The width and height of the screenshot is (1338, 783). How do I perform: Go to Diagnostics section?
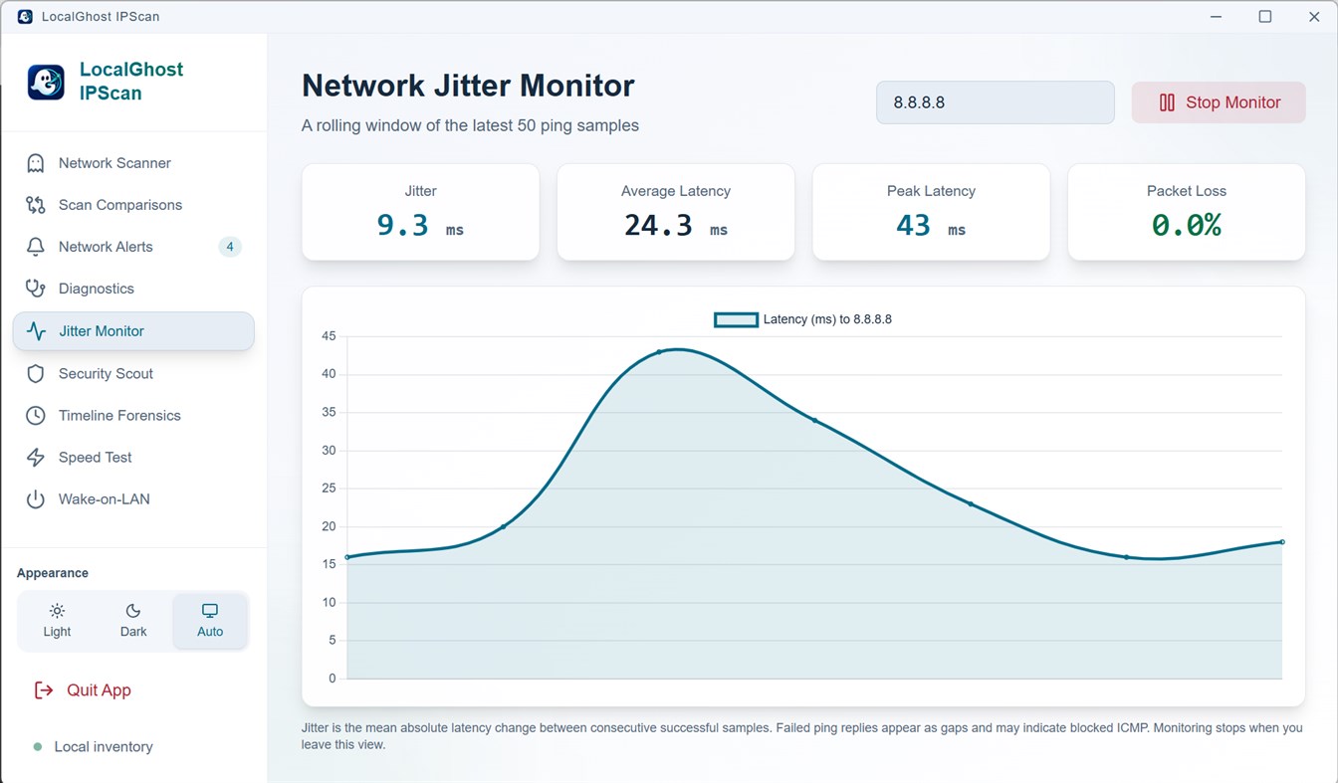point(133,289)
